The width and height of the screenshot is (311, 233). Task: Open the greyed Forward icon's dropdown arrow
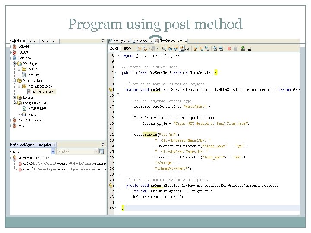click(x=157, y=48)
